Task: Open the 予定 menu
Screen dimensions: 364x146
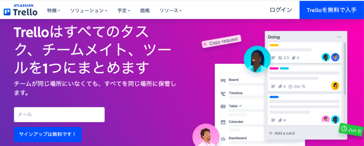Action: coord(124,11)
